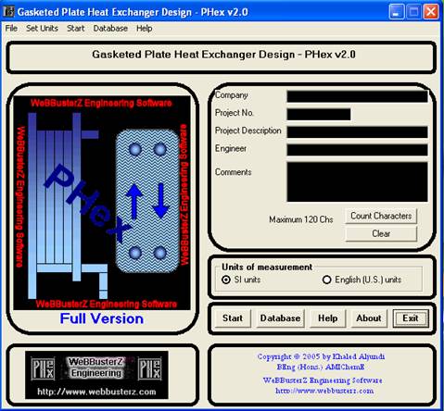Open the blue webbusterz.com copyright link
Image resolution: width=444 pixels, height=411 pixels.
click(324, 391)
